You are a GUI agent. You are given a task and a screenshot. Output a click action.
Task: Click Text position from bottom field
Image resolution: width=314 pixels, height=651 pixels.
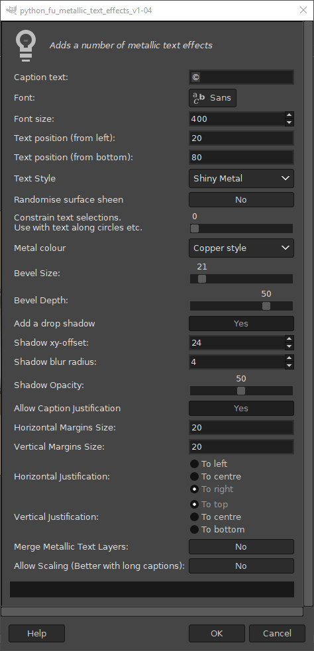tap(241, 158)
